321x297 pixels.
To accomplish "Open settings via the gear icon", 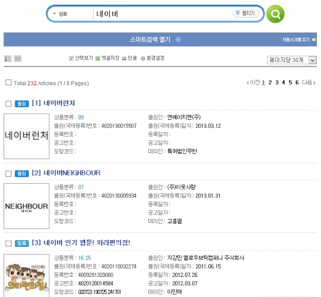I will 143,58.
